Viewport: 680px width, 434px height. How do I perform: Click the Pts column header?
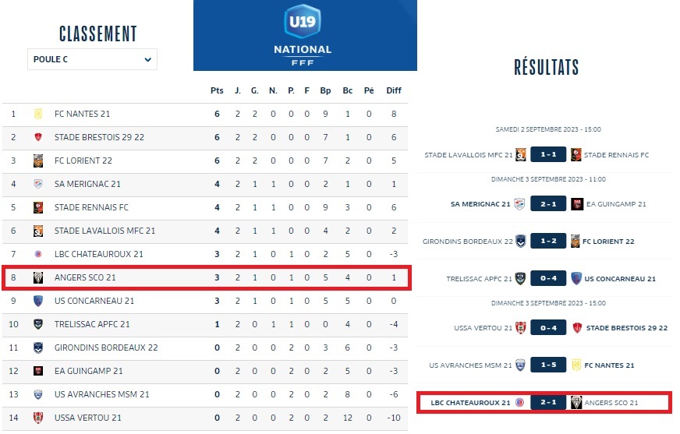pyautogui.click(x=217, y=90)
